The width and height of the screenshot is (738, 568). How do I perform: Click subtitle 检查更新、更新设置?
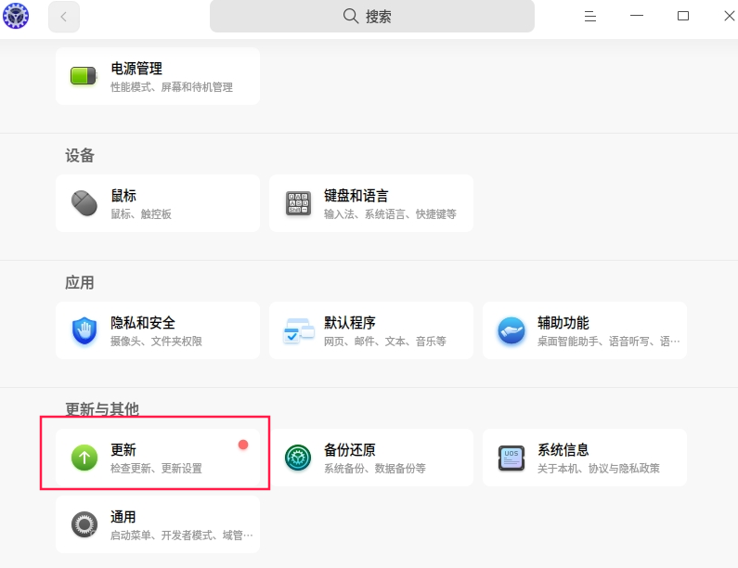click(x=156, y=469)
